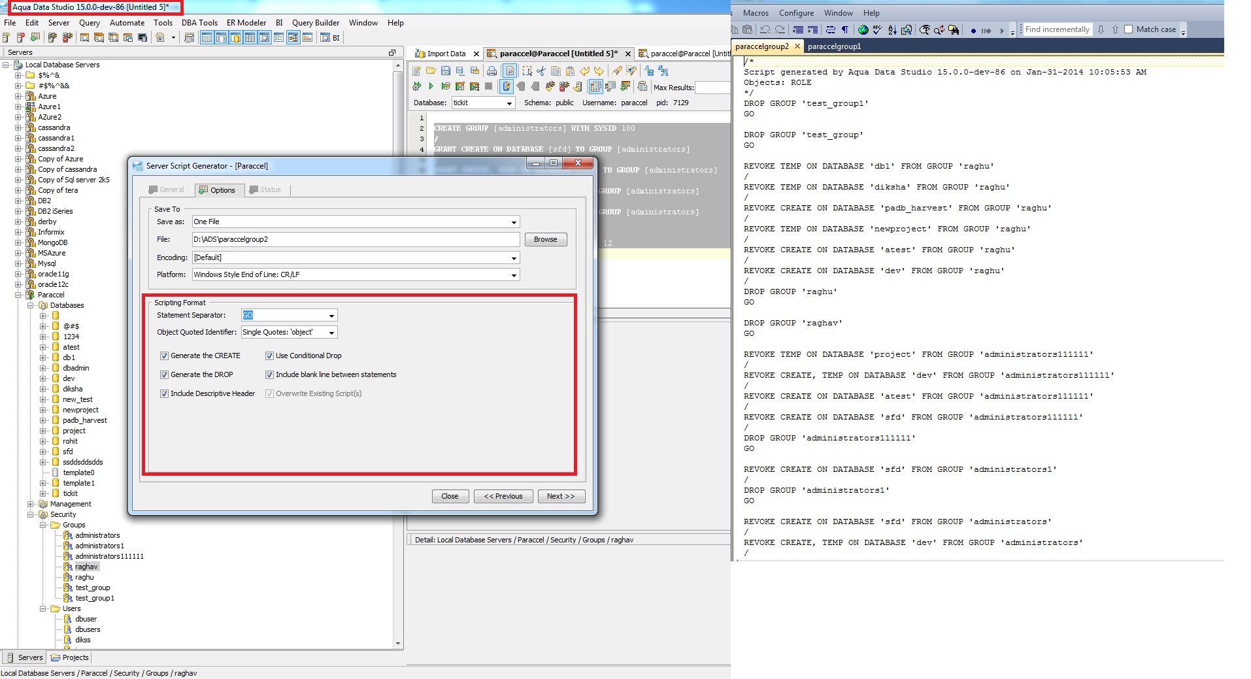This screenshot has height=679, width=1251.
Task: Open the Database tickit dropdown
Action: point(509,103)
